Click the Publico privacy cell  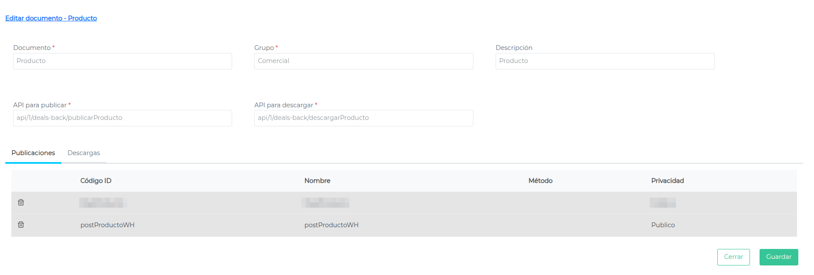pos(663,225)
